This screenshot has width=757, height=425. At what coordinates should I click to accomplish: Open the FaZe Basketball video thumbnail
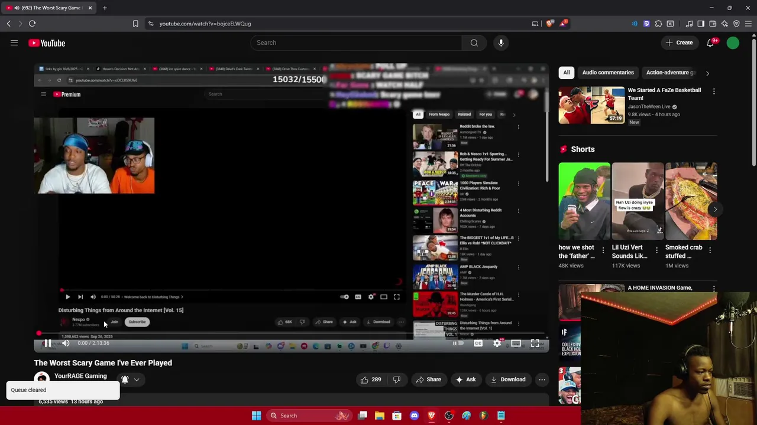pos(591,106)
